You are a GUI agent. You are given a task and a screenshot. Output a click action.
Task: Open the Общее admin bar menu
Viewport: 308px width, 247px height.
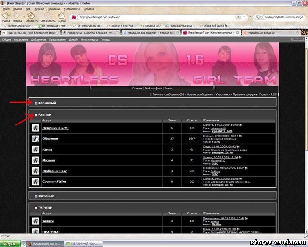point(6,40)
